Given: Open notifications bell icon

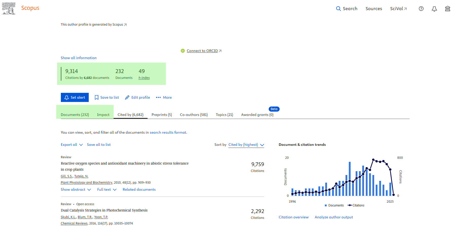Looking at the screenshot, I should coord(434,9).
